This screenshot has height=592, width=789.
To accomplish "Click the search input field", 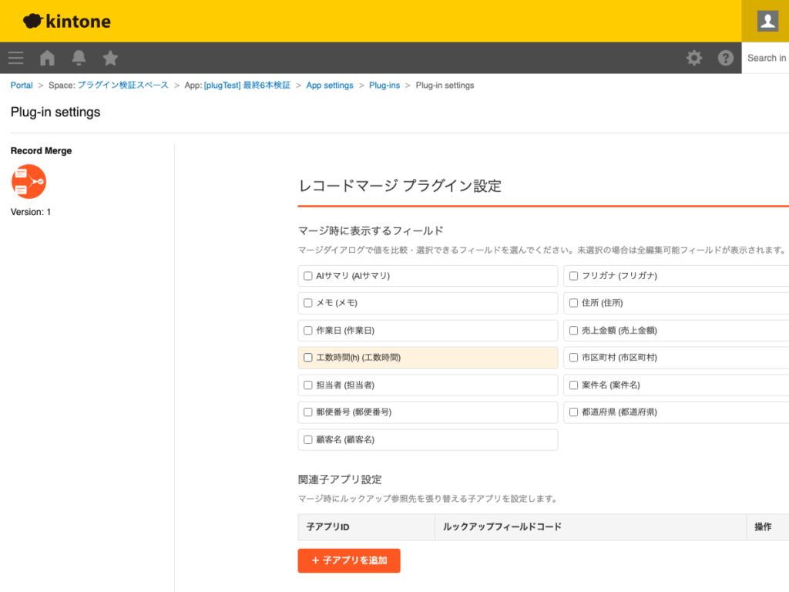I will tap(766, 58).
